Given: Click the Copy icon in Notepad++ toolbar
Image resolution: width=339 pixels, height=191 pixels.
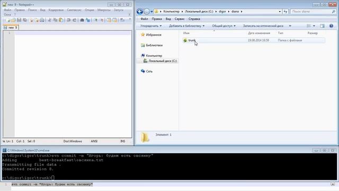Looking at the screenshot, I should [55, 20].
